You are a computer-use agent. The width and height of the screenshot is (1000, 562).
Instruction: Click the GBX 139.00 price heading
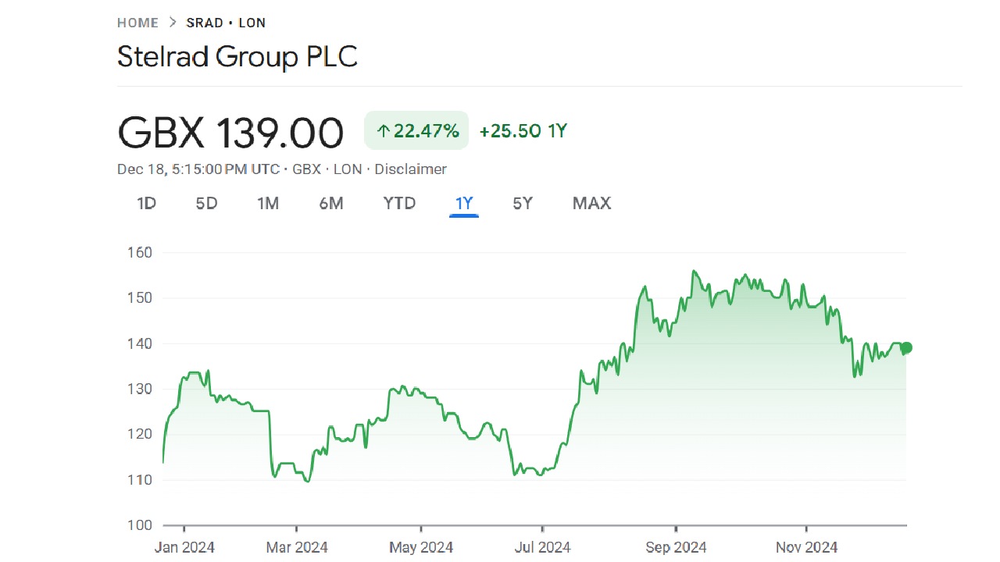coord(230,133)
